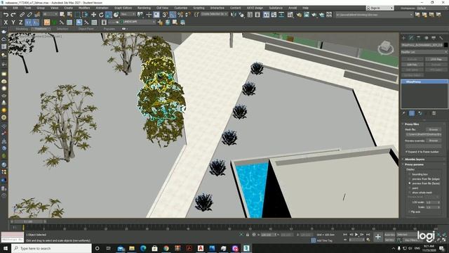Constrain to Y axis

coord(13,22)
